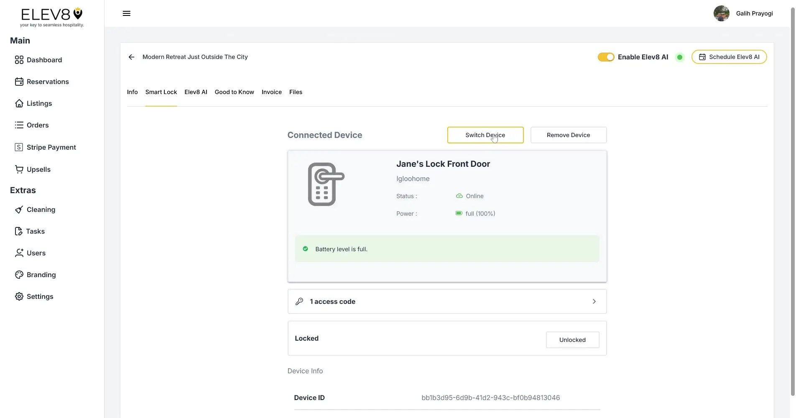
Task: Open the Cleaning section
Action: tap(41, 209)
